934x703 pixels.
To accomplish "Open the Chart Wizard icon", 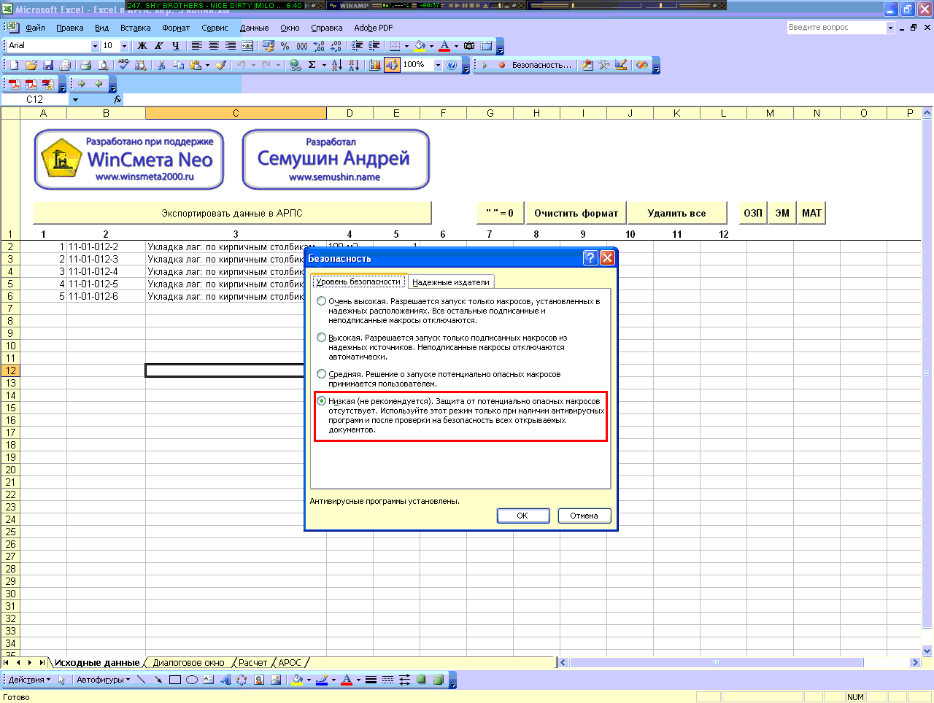I will [375, 65].
